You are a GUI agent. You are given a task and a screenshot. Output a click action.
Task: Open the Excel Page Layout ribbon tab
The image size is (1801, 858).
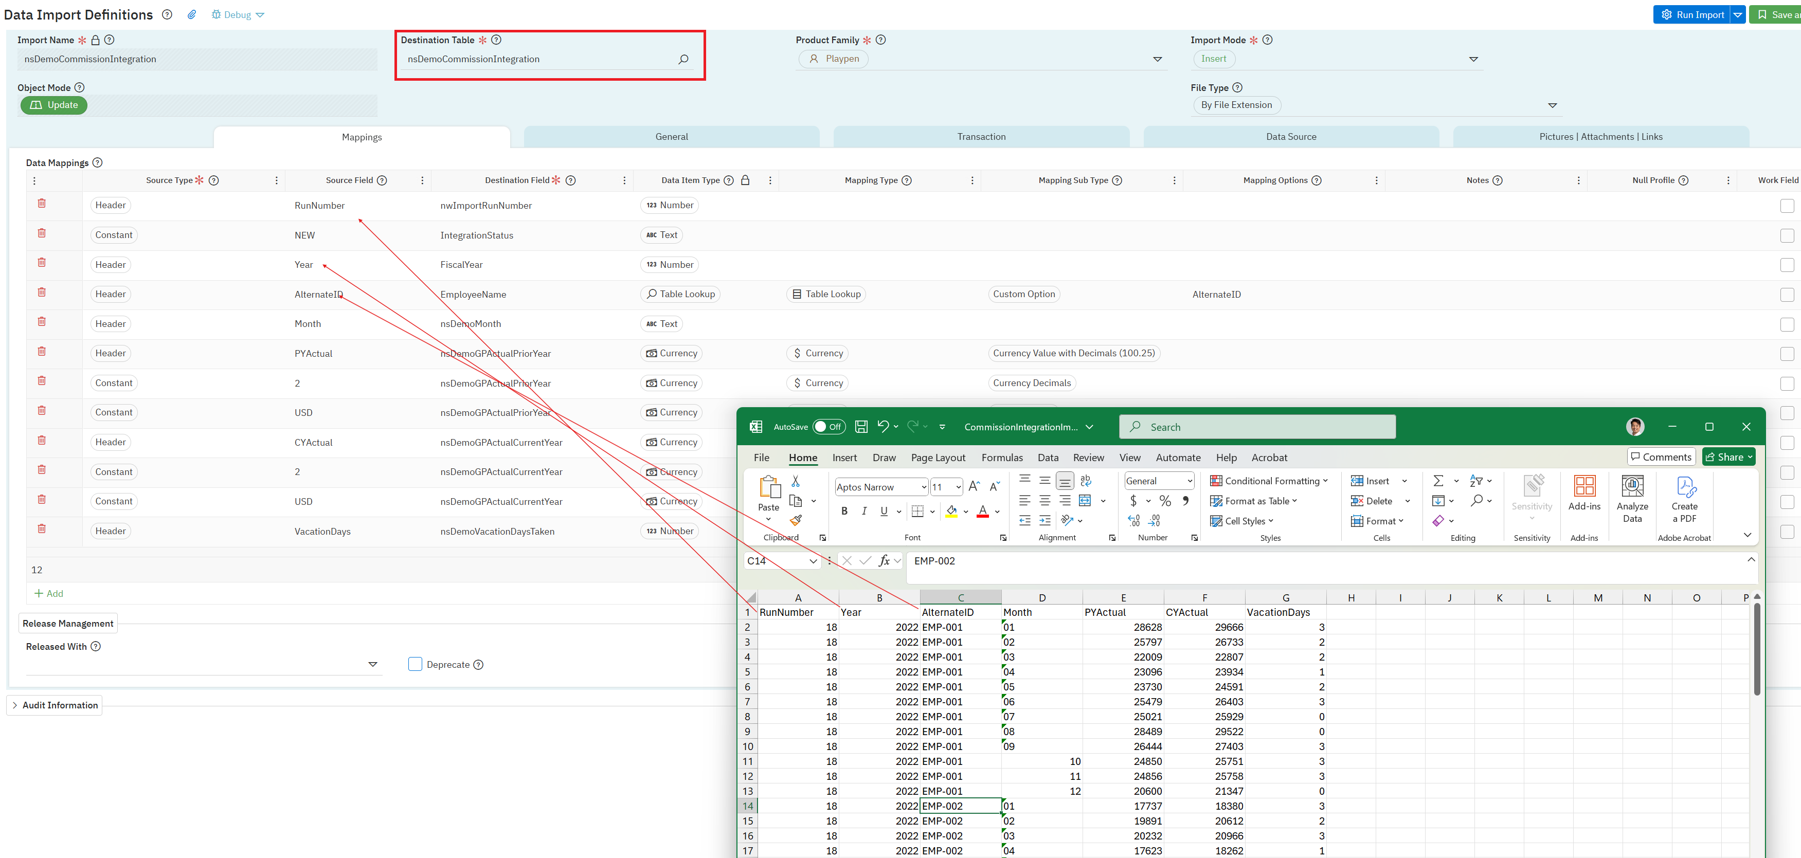tap(938, 458)
